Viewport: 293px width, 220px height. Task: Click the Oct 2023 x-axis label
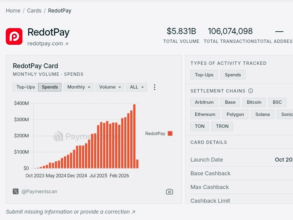pos(35,176)
